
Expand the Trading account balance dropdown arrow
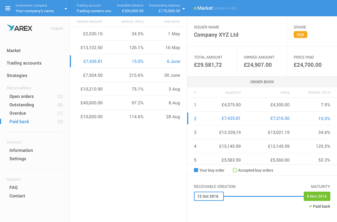pyautogui.click(x=183, y=9)
